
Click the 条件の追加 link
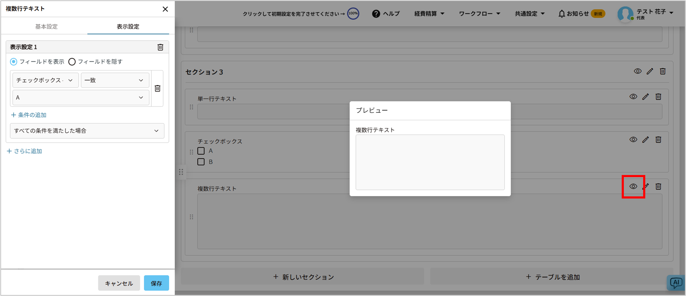[x=29, y=115]
